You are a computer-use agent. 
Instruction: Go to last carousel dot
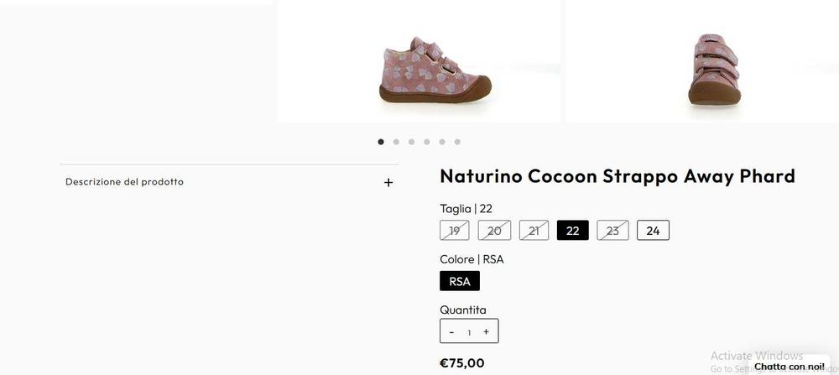tap(457, 142)
